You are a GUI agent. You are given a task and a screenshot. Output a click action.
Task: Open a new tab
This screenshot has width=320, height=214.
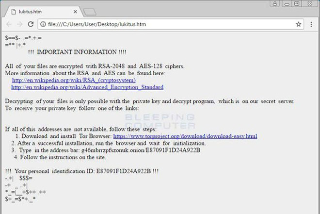pyautogui.click(x=89, y=11)
